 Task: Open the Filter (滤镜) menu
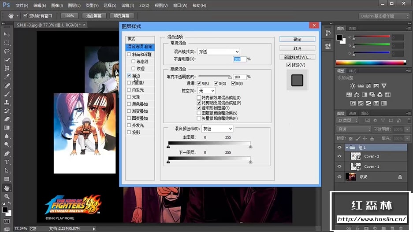(128, 5)
